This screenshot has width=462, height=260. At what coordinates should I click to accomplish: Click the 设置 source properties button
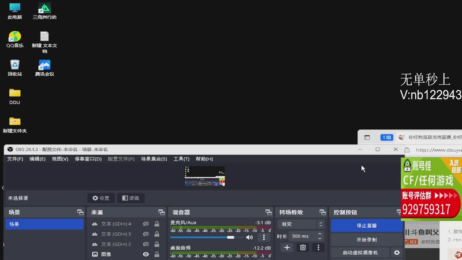(101, 198)
